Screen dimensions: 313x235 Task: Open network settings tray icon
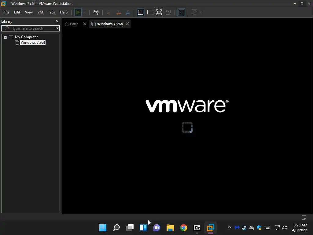[x=277, y=228]
